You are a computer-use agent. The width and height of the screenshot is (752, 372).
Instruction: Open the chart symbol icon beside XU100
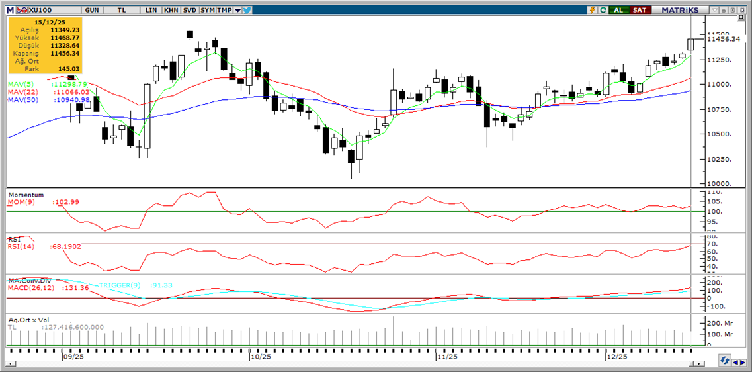[x=22, y=10]
